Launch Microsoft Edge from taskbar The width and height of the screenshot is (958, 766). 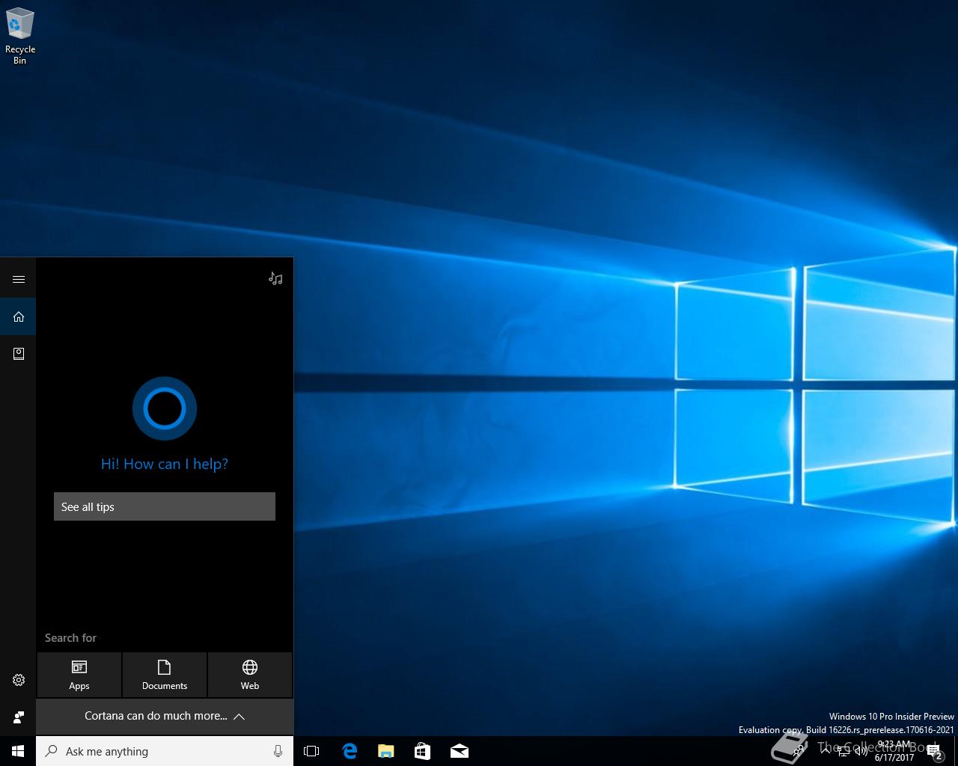pyautogui.click(x=349, y=751)
